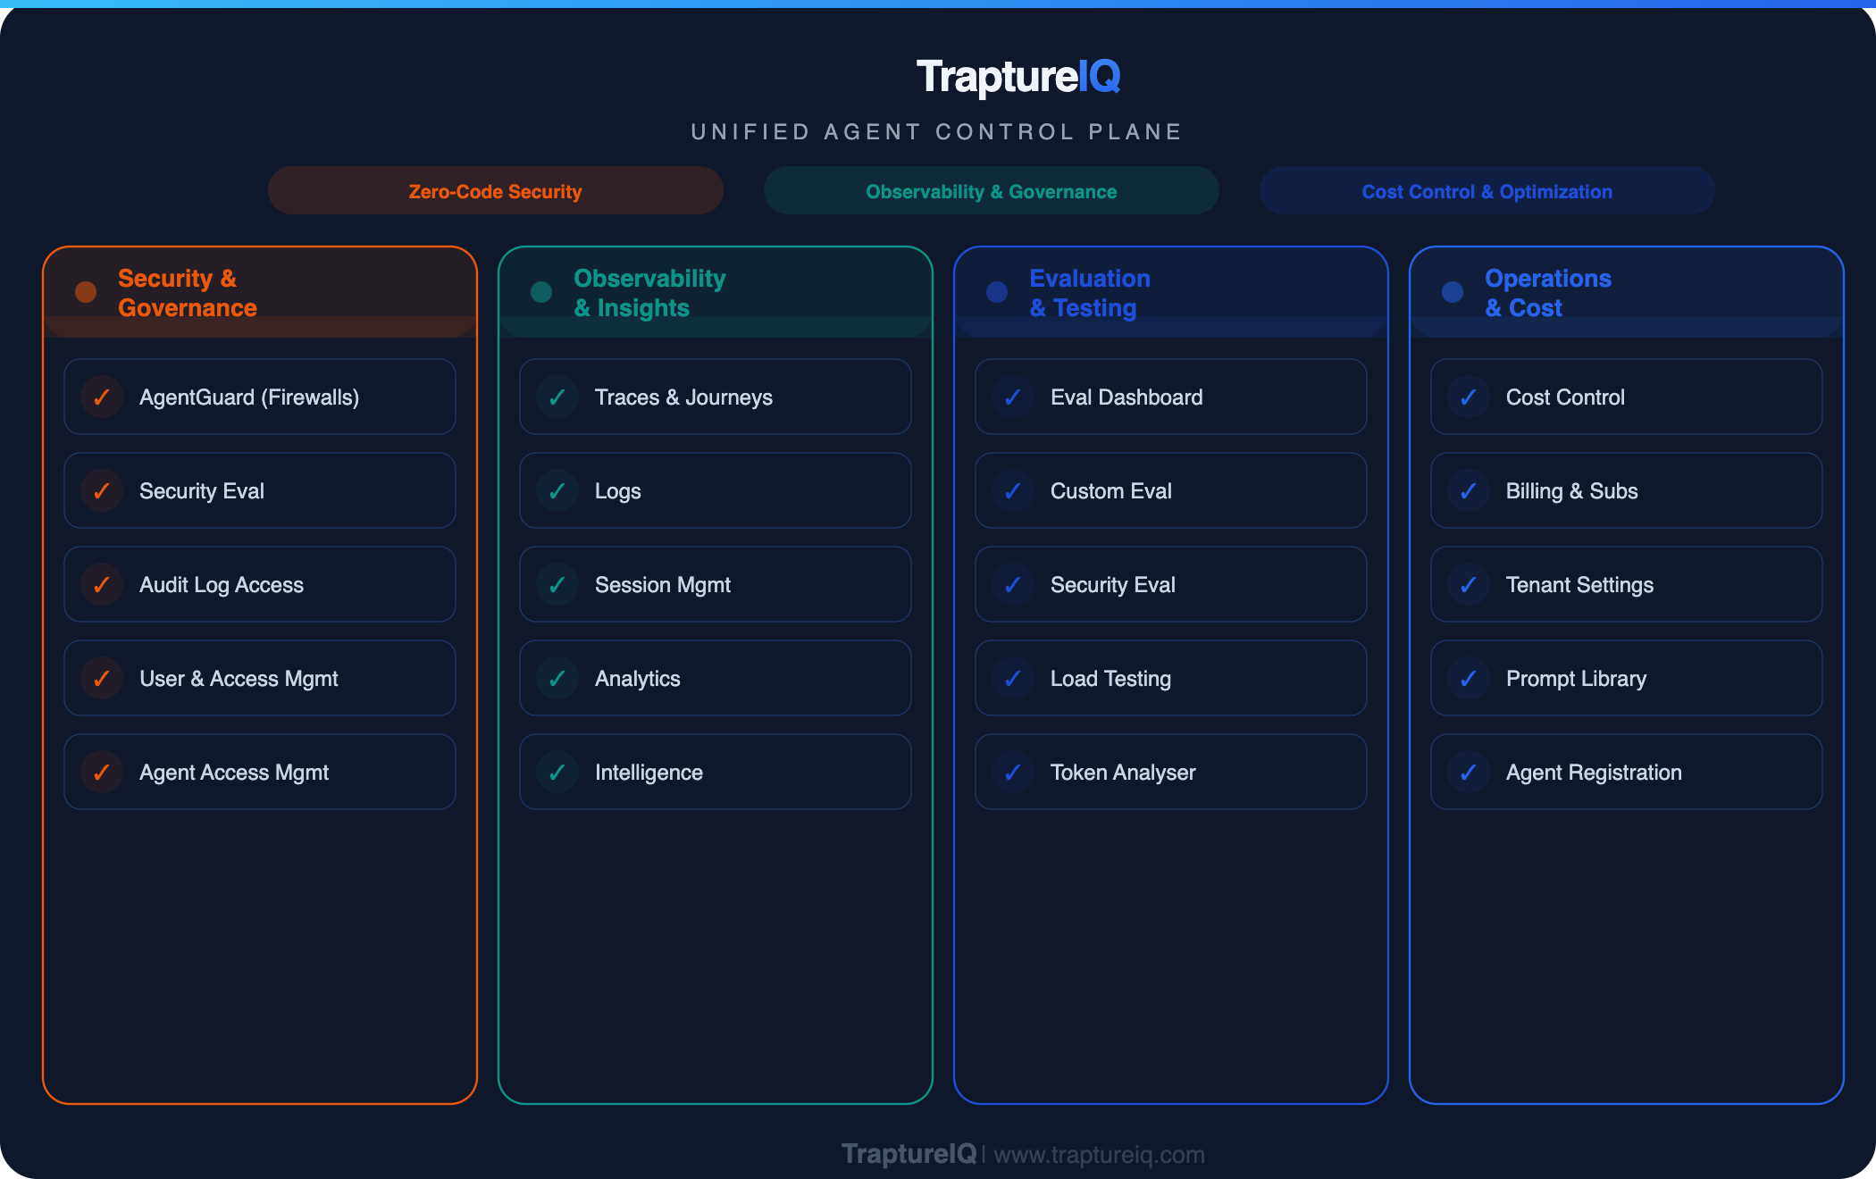
Task: Toggle the checkmark for Load Testing
Action: pos(1013,678)
